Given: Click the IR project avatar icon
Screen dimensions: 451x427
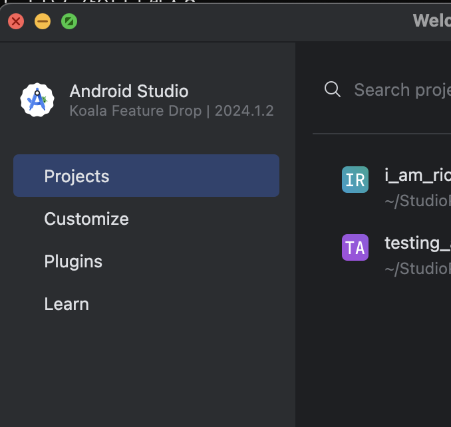Looking at the screenshot, I should (355, 180).
